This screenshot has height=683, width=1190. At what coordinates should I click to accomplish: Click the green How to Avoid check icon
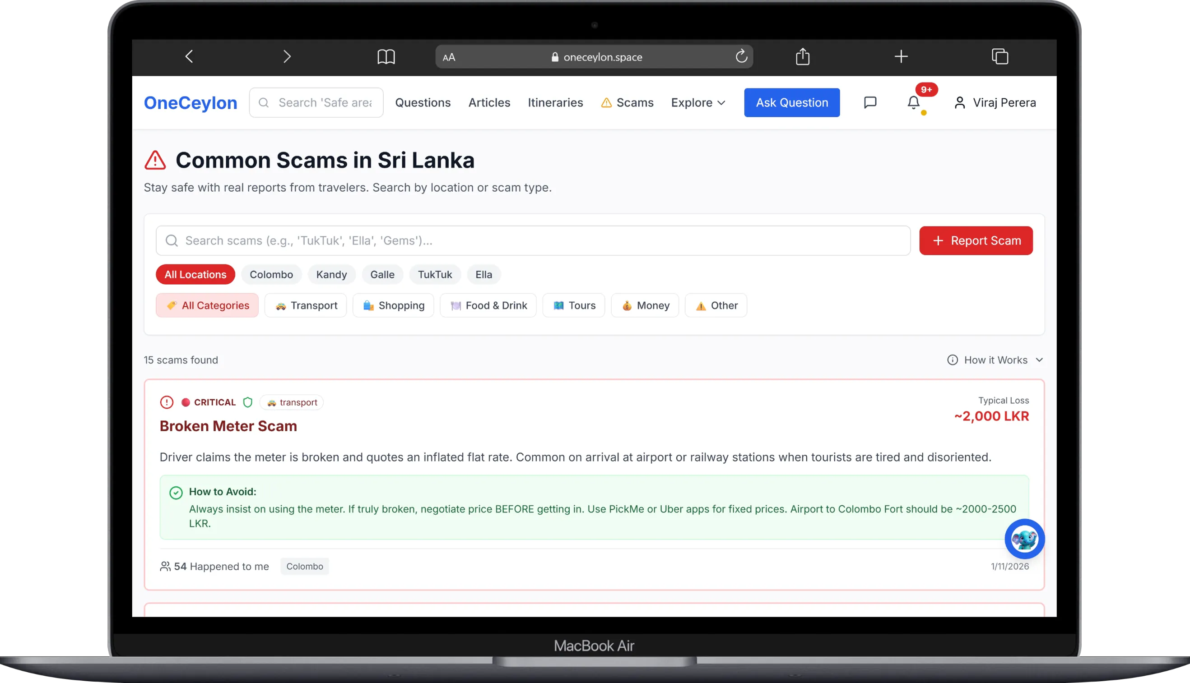tap(176, 493)
